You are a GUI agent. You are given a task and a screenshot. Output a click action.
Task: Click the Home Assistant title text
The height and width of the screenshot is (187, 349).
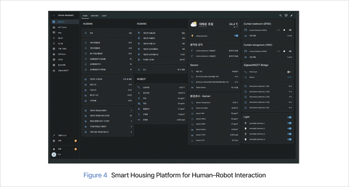pos(66,15)
